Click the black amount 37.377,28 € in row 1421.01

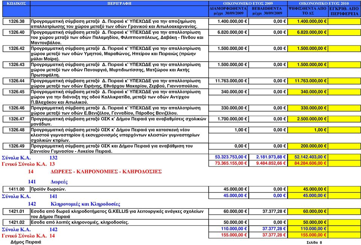(x=268, y=212)
